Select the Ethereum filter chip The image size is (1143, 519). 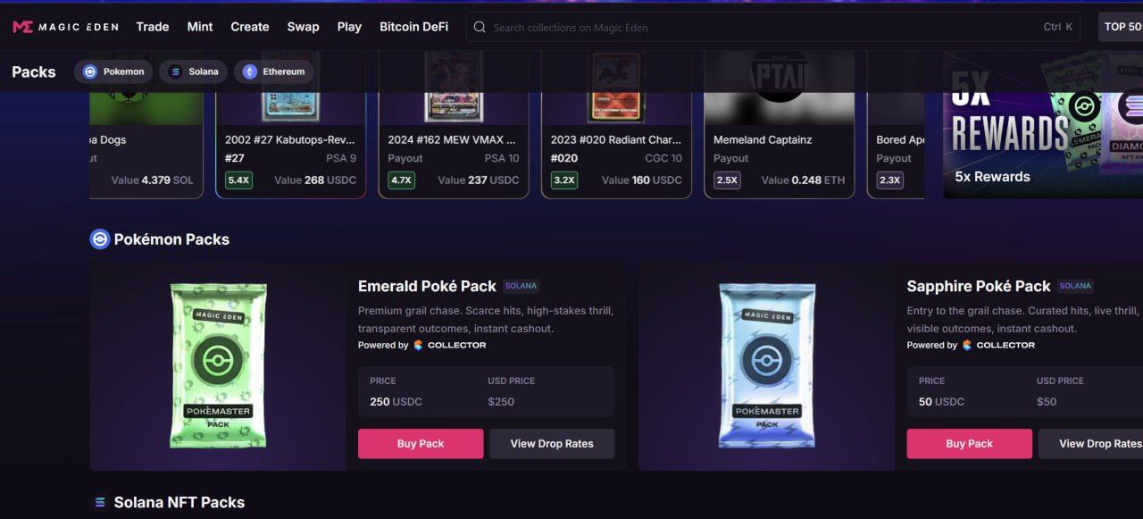coord(273,71)
